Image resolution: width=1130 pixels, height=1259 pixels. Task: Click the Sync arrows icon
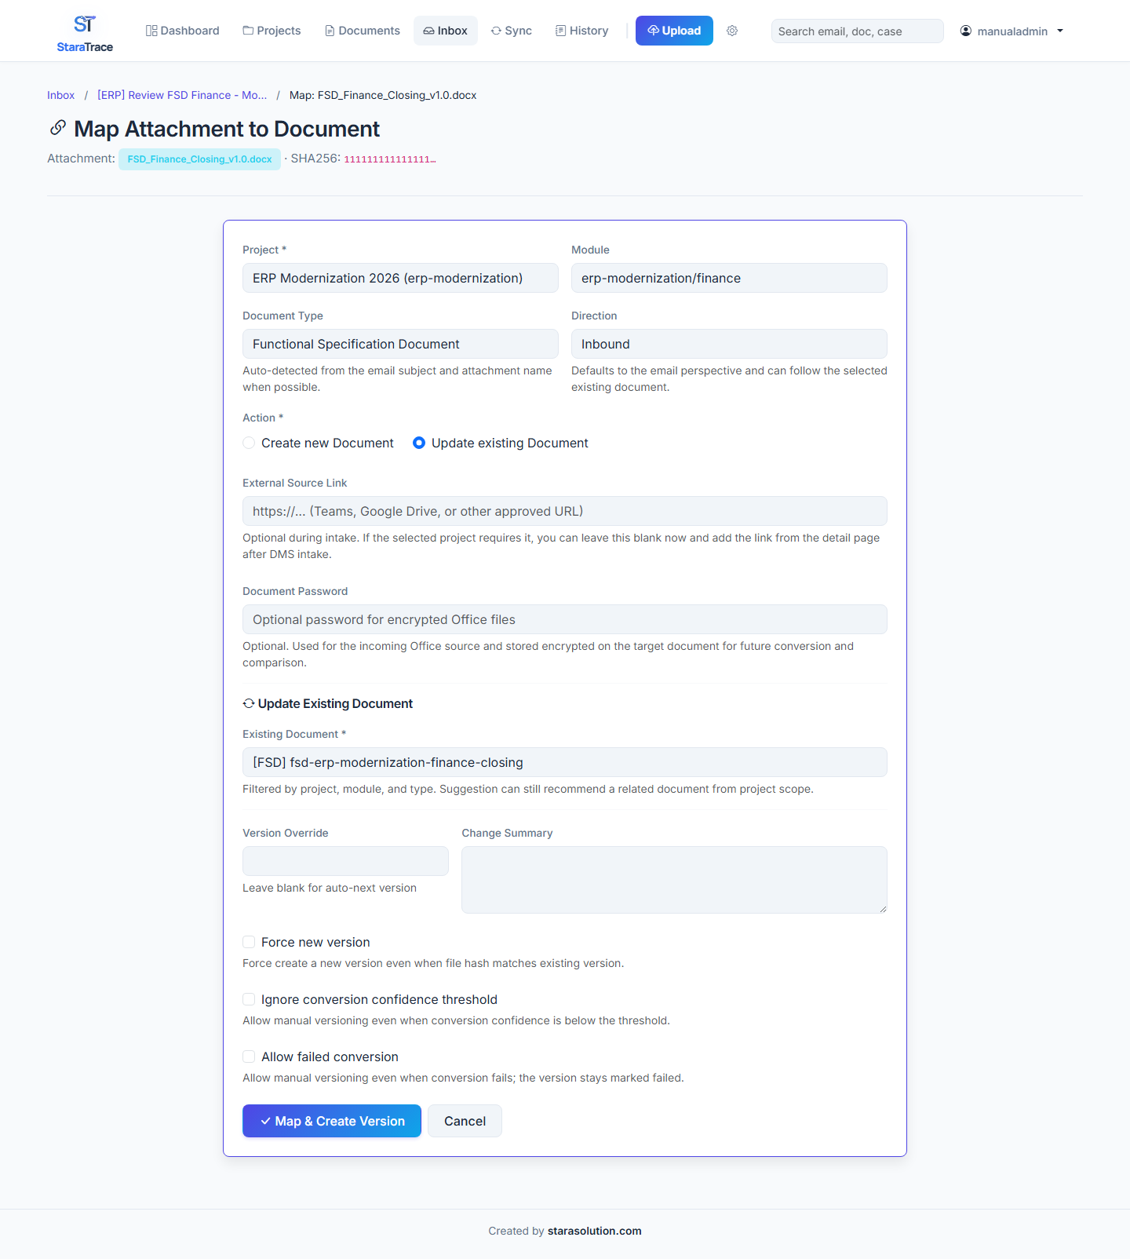pyautogui.click(x=496, y=31)
